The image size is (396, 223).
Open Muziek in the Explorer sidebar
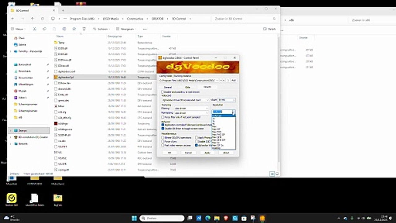click(x=22, y=91)
